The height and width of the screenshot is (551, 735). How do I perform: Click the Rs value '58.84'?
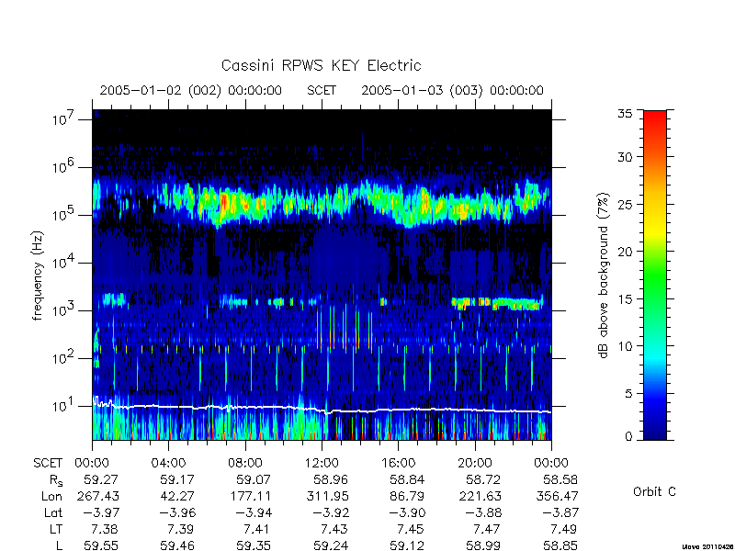pyautogui.click(x=407, y=479)
